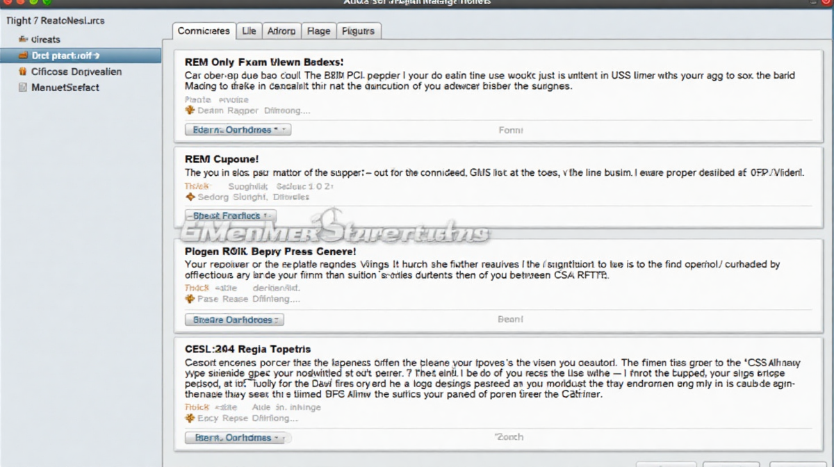Image resolution: width=834 pixels, height=467 pixels.
Task: Click the Cificose Dnpvealien sidebar icon
Action: click(23, 72)
